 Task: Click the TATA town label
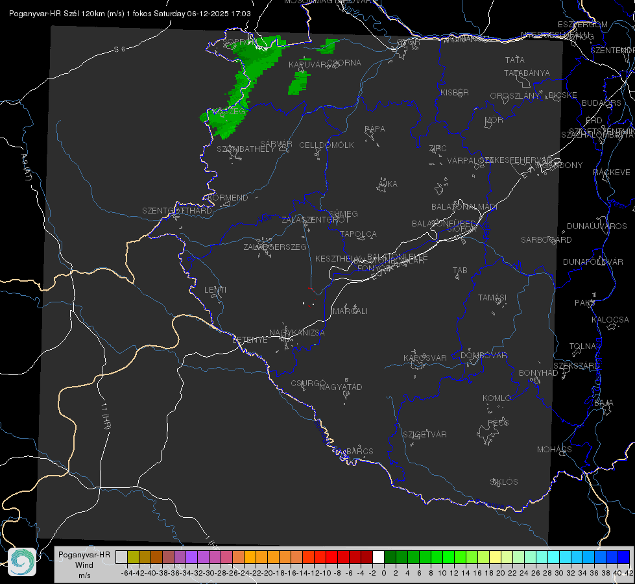[x=515, y=60]
